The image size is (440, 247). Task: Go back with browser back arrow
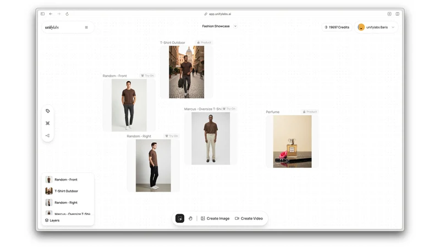51,14
